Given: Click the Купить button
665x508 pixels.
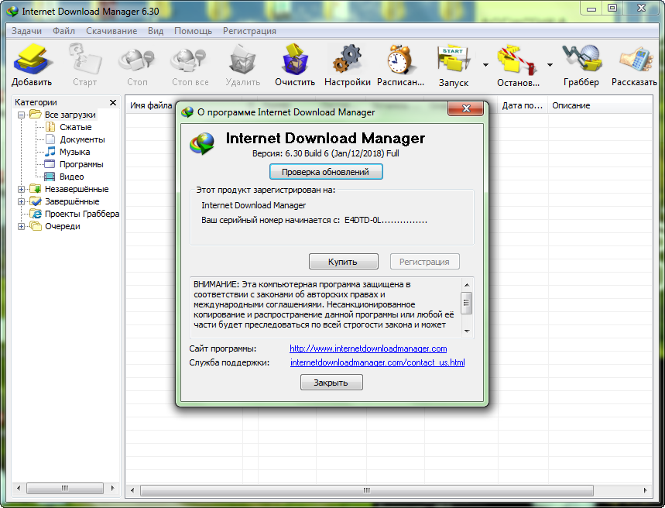Looking at the screenshot, I should (x=343, y=262).
